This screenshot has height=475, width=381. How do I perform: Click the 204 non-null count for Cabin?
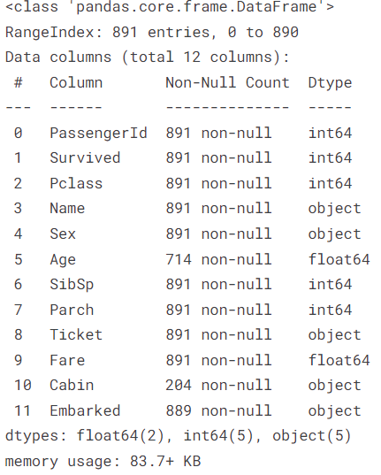[x=218, y=386]
